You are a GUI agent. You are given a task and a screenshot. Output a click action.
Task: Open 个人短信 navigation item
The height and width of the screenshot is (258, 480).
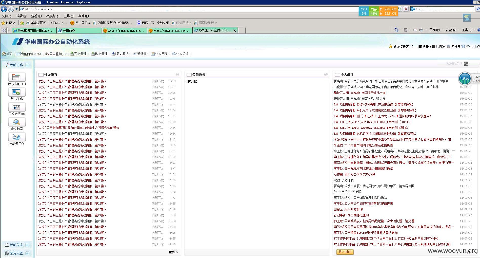180,54
